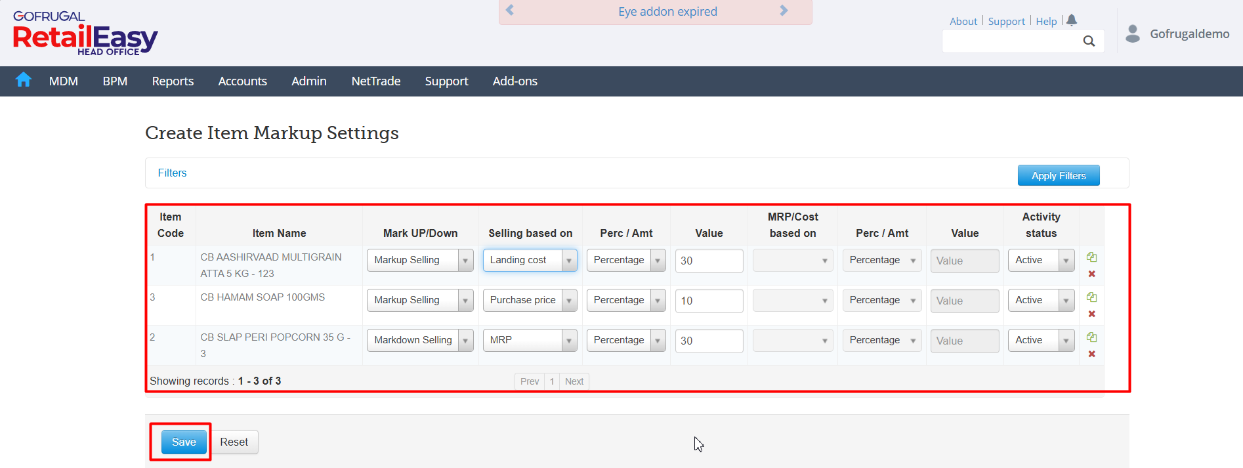Click the Apply Filters button
The height and width of the screenshot is (468, 1243).
(x=1058, y=175)
